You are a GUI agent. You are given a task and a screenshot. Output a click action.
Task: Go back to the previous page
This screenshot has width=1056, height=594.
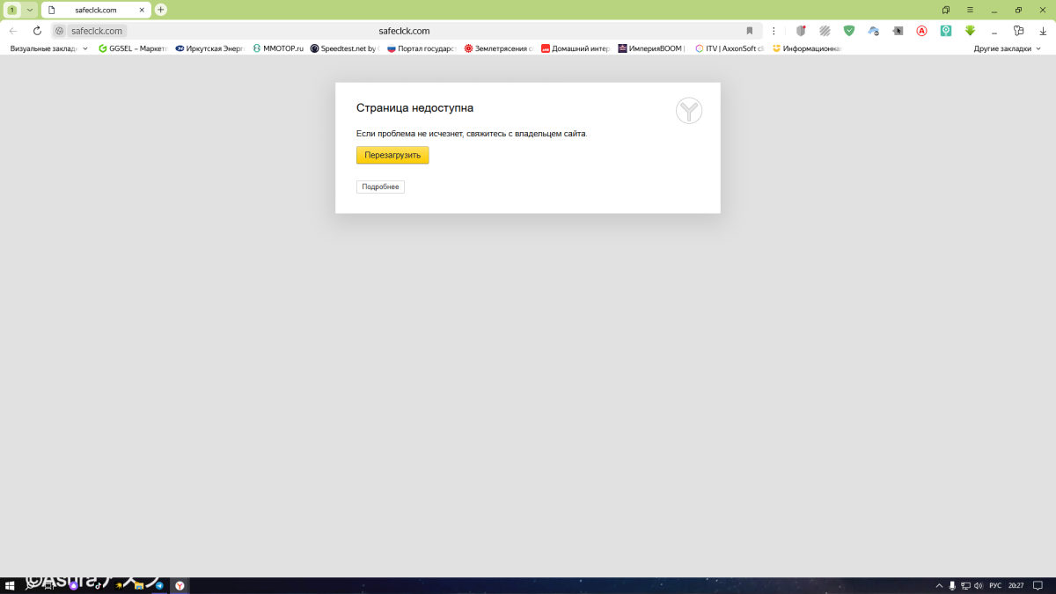(x=13, y=31)
